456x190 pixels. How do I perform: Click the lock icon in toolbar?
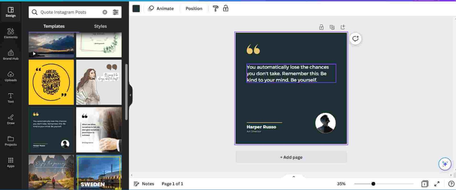[x=226, y=9]
